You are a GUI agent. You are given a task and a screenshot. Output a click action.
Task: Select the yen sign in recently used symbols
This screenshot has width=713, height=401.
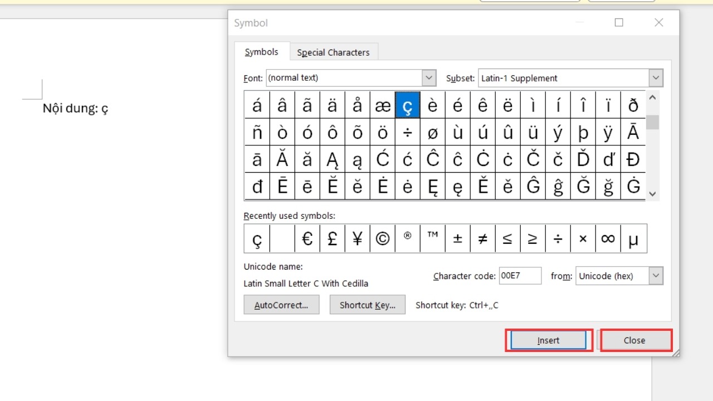tap(357, 238)
